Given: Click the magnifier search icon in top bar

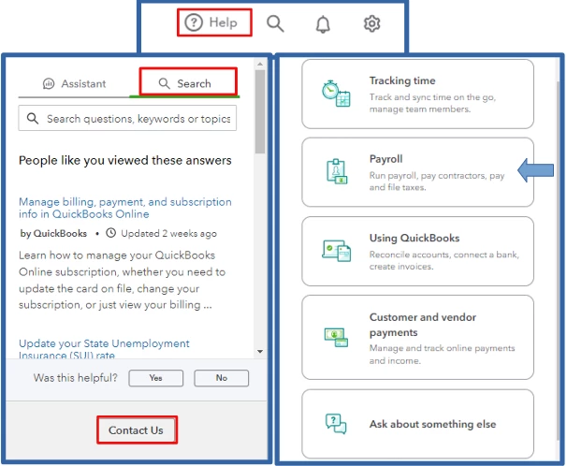Looking at the screenshot, I should tap(275, 23).
